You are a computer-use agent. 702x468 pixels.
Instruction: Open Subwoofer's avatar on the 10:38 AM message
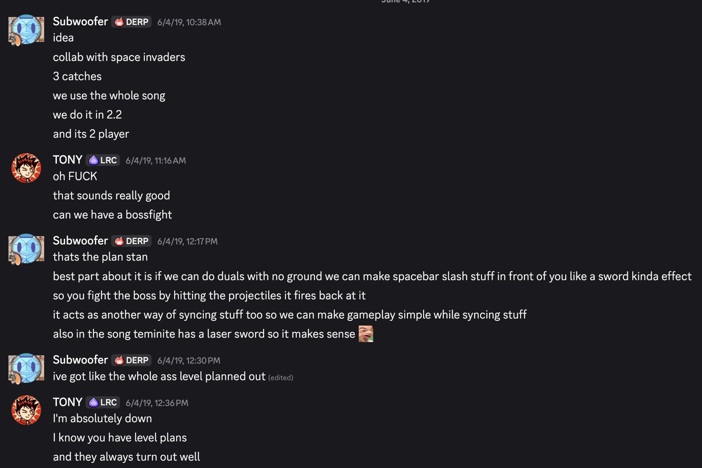point(26,30)
